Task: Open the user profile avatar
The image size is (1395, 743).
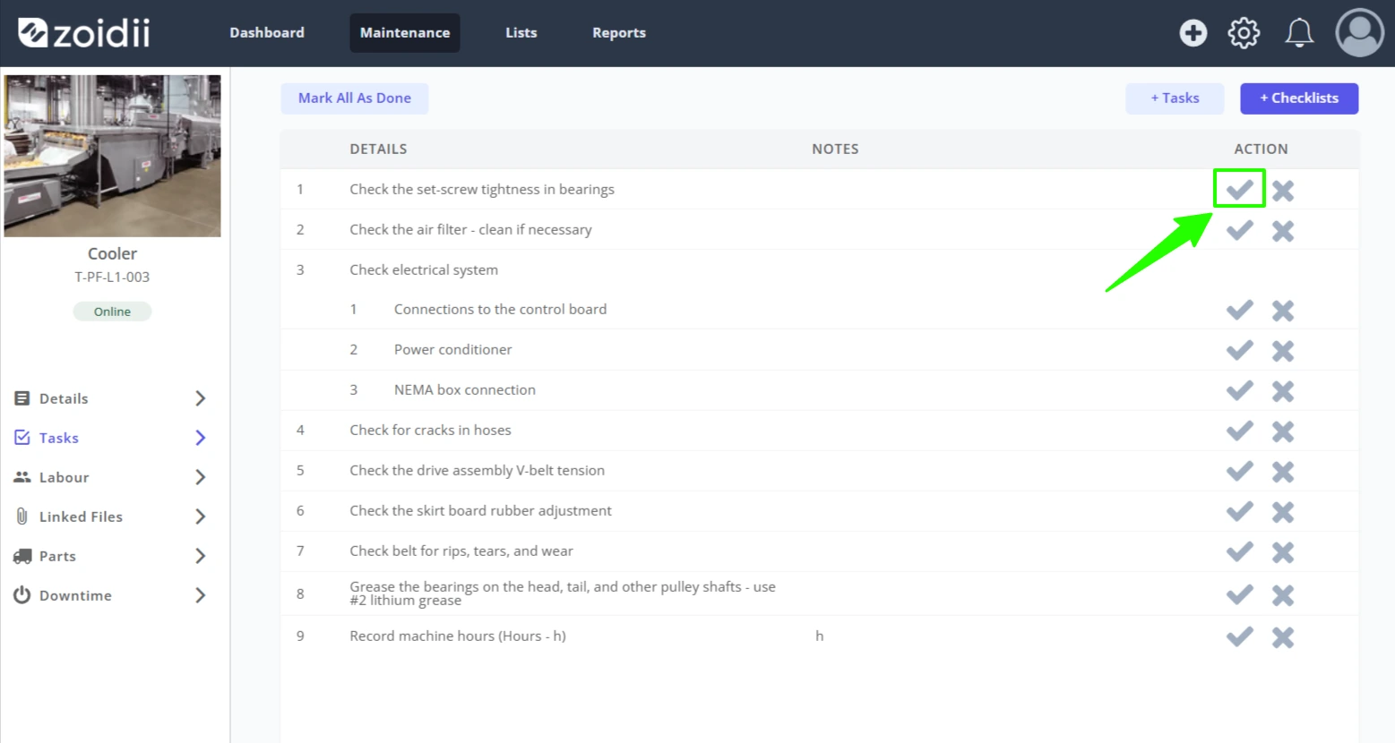Action: click(x=1359, y=33)
